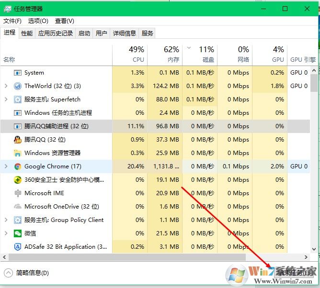This screenshot has width=320, height=288.
Task: Expand the 服务主机: Superfetch group
Action: pos(6,100)
